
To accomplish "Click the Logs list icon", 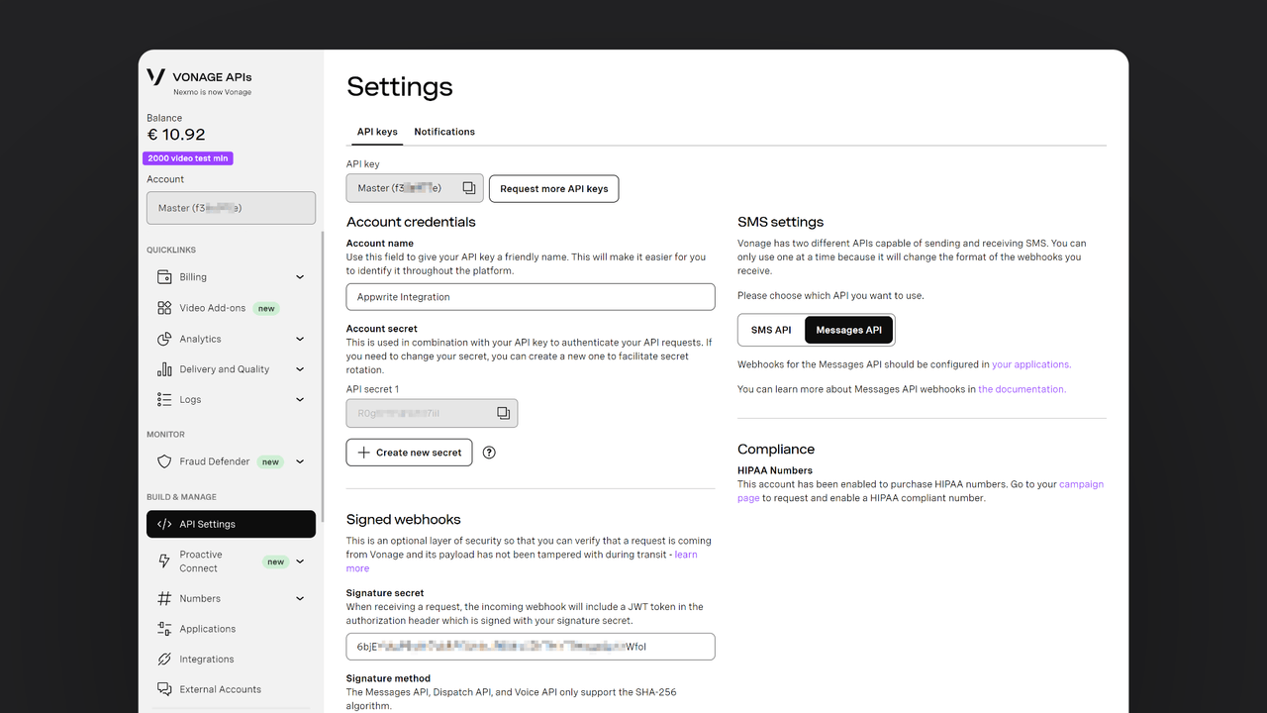I will tap(164, 400).
